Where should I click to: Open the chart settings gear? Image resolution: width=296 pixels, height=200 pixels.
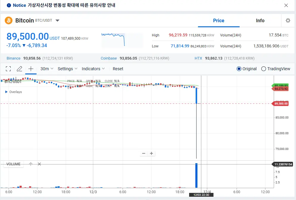[287, 20]
